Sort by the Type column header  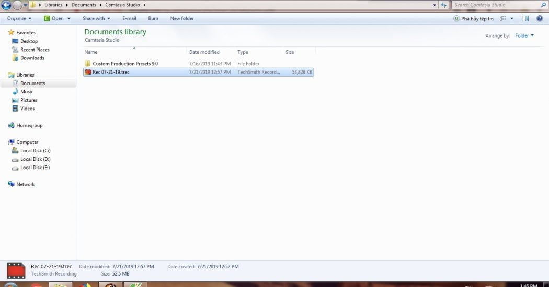[x=243, y=52]
